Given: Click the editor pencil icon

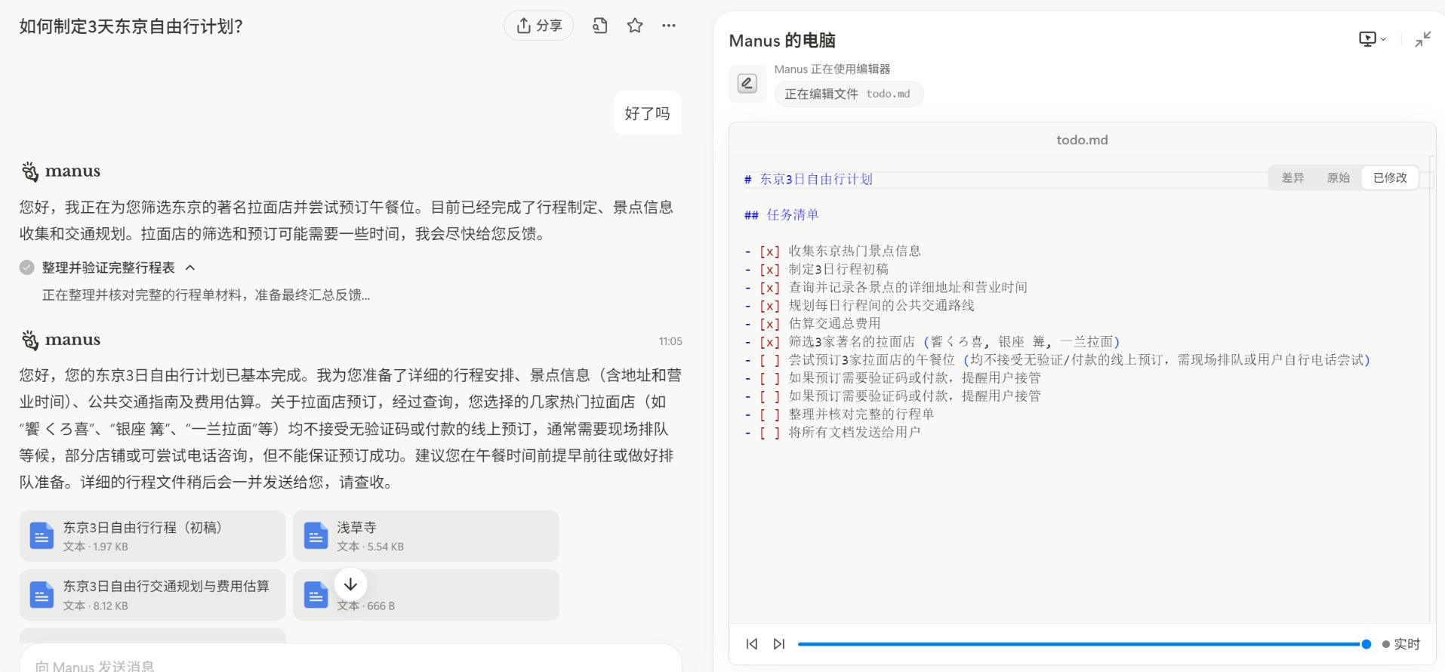Looking at the screenshot, I should coord(747,83).
